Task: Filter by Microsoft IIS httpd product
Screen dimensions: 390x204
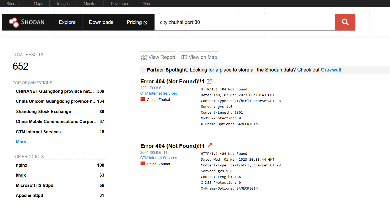Action: coord(35,185)
